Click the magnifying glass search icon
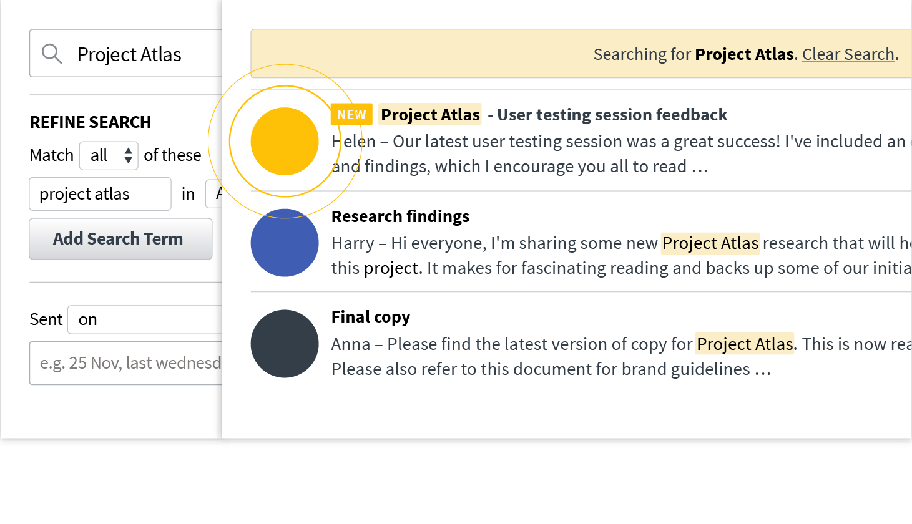Viewport: 912px width, 524px height. pos(52,54)
